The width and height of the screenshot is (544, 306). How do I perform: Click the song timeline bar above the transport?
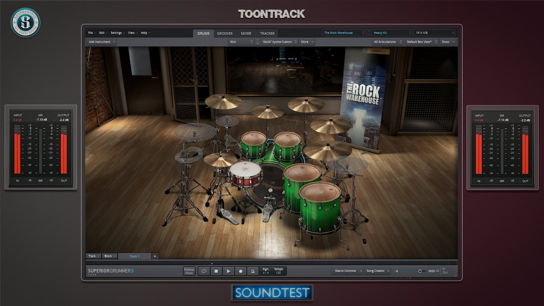272,263
